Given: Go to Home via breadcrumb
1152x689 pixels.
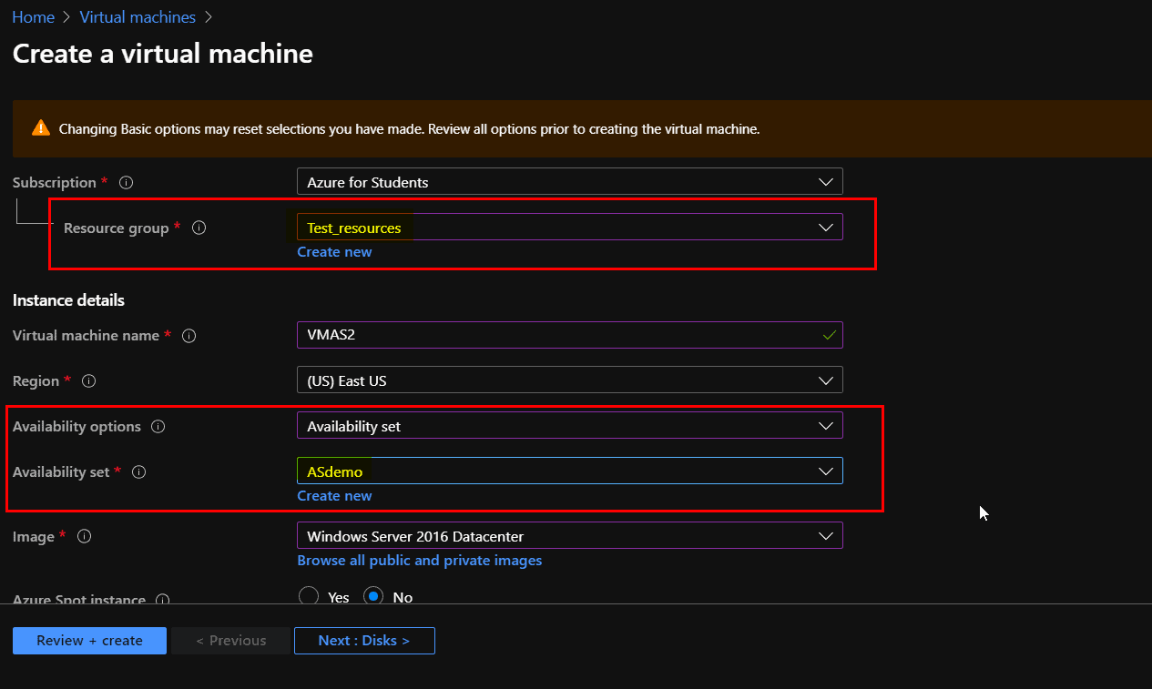Looking at the screenshot, I should 33,16.
